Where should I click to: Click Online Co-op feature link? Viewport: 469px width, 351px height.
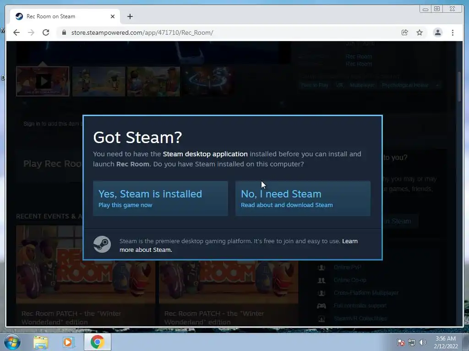click(x=350, y=280)
